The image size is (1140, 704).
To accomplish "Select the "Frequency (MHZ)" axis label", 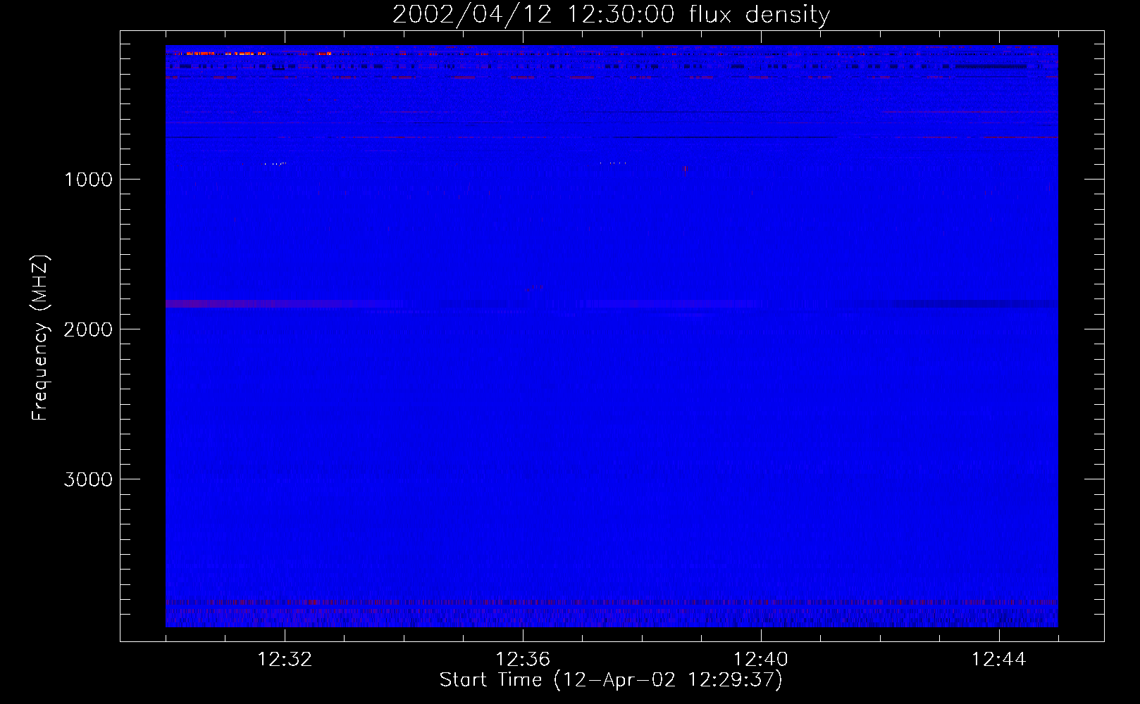I will (x=40, y=337).
